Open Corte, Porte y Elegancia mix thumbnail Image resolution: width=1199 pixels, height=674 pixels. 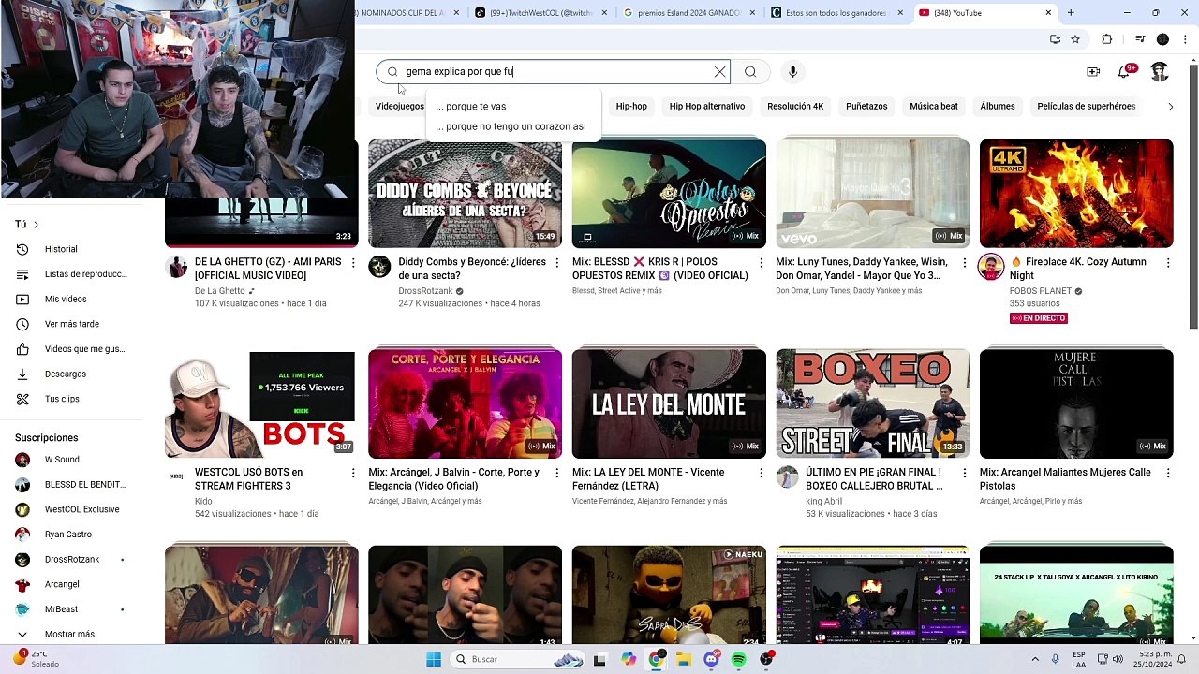pyautogui.click(x=465, y=403)
